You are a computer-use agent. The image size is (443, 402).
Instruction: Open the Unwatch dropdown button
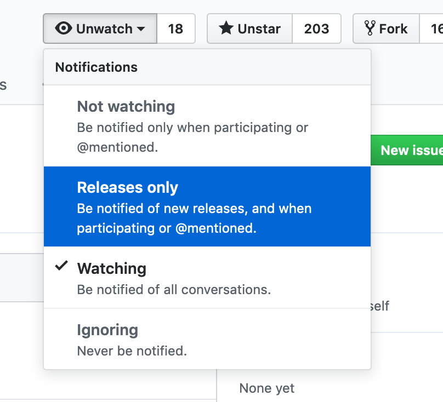coord(100,28)
